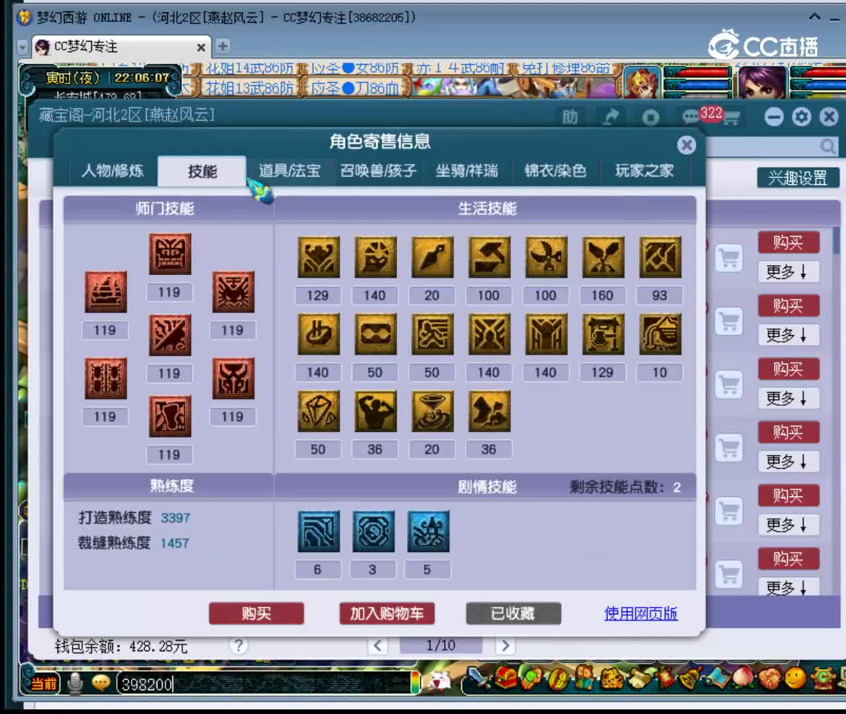Viewport: 846px width, 714px height.
Task: Click the top mask sect skill icon
Action: click(169, 254)
